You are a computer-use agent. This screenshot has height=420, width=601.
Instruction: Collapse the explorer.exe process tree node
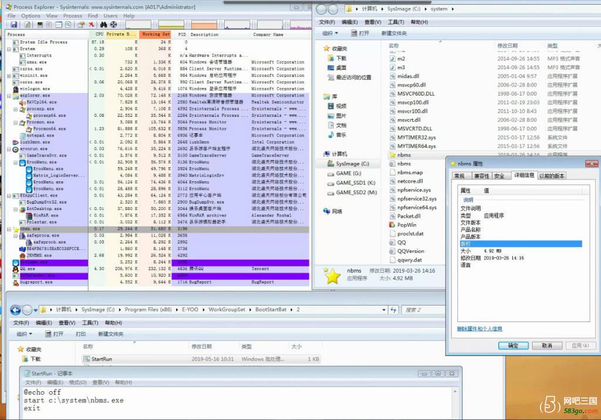click(x=9, y=96)
